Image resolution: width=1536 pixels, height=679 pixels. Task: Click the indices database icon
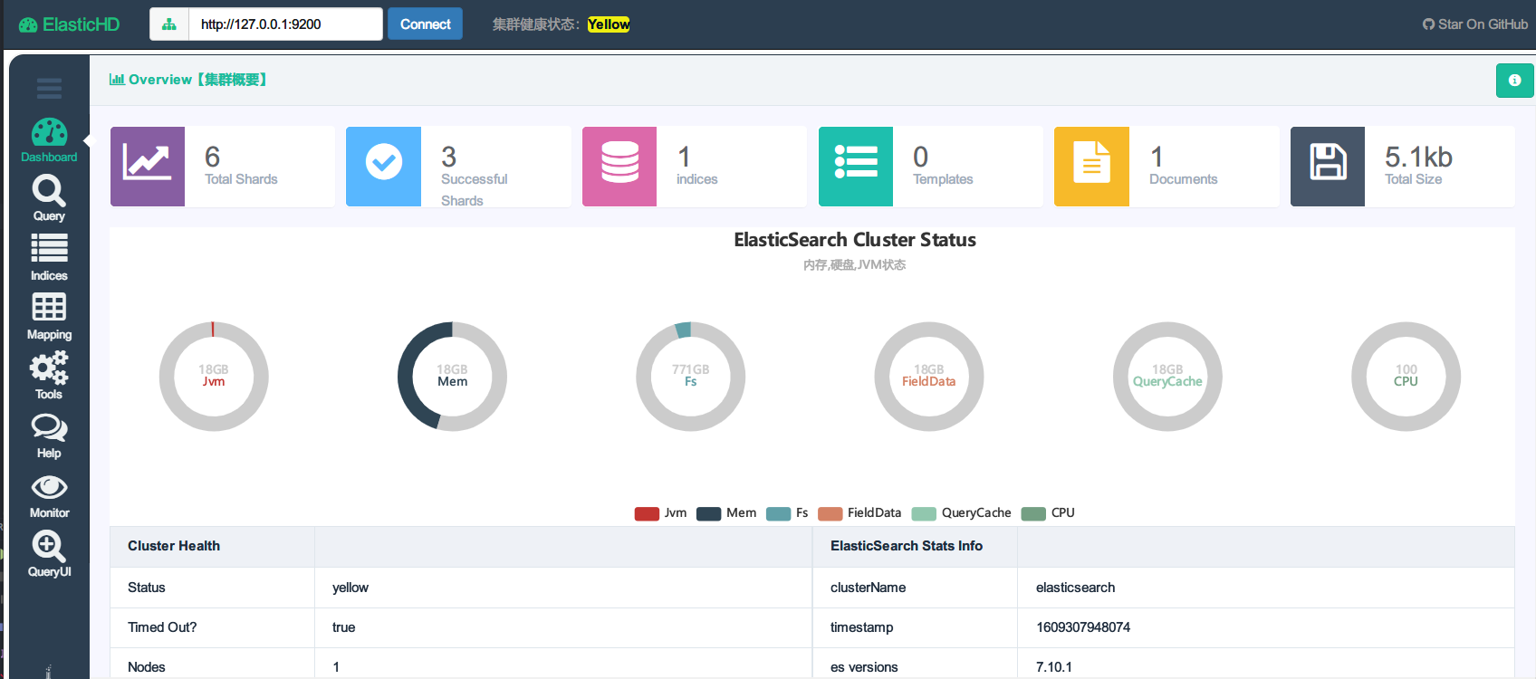pos(619,167)
